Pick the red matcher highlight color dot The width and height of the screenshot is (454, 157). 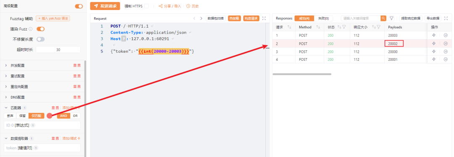pyautogui.click(x=50, y=116)
